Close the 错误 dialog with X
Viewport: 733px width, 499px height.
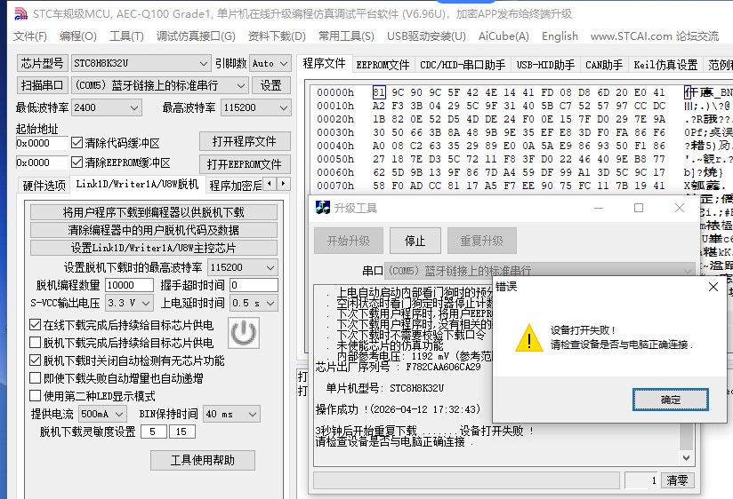pyautogui.click(x=713, y=287)
